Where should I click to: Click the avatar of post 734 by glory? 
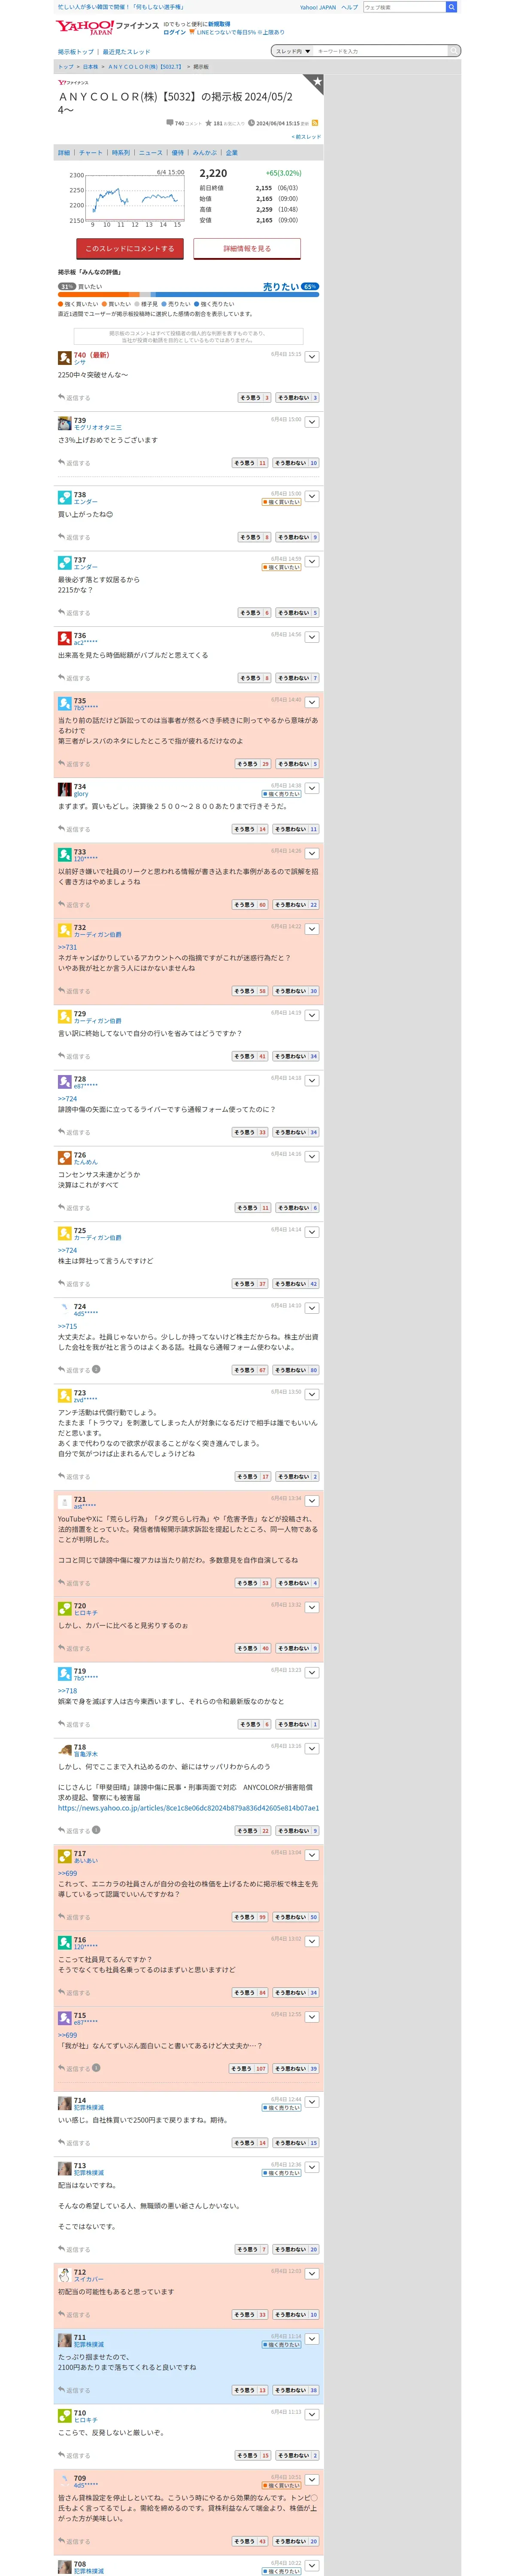(x=64, y=790)
